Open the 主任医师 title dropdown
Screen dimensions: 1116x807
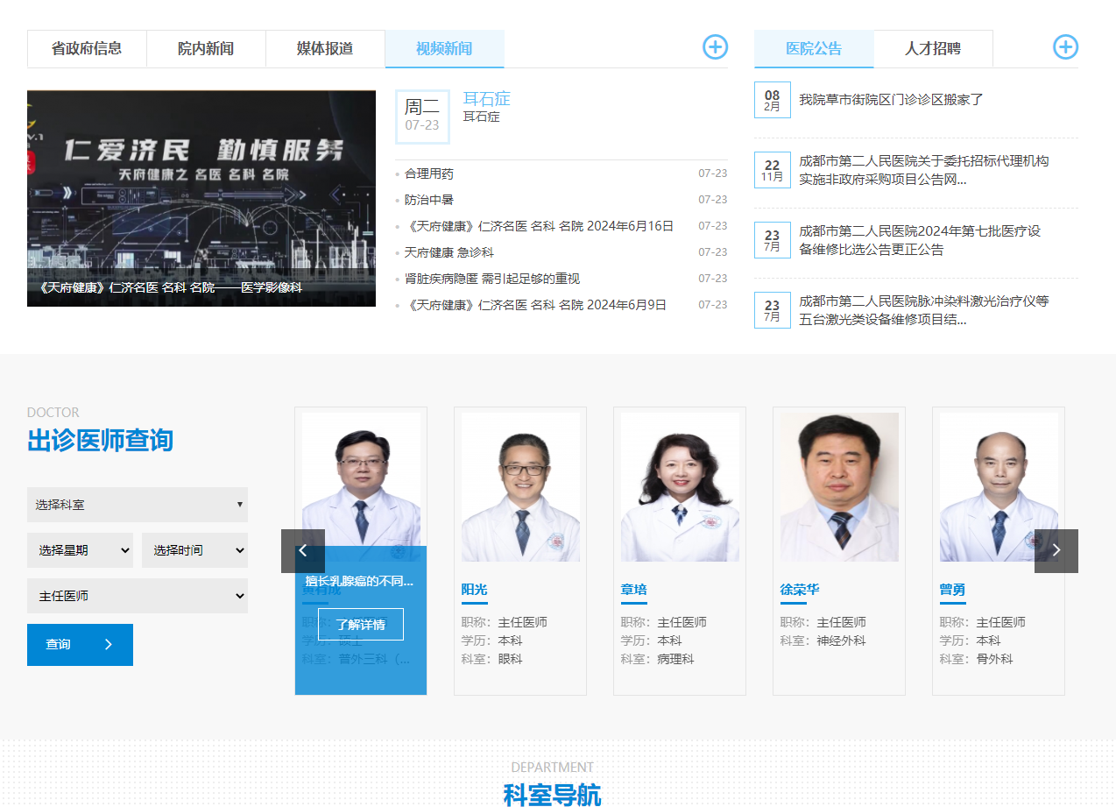138,596
